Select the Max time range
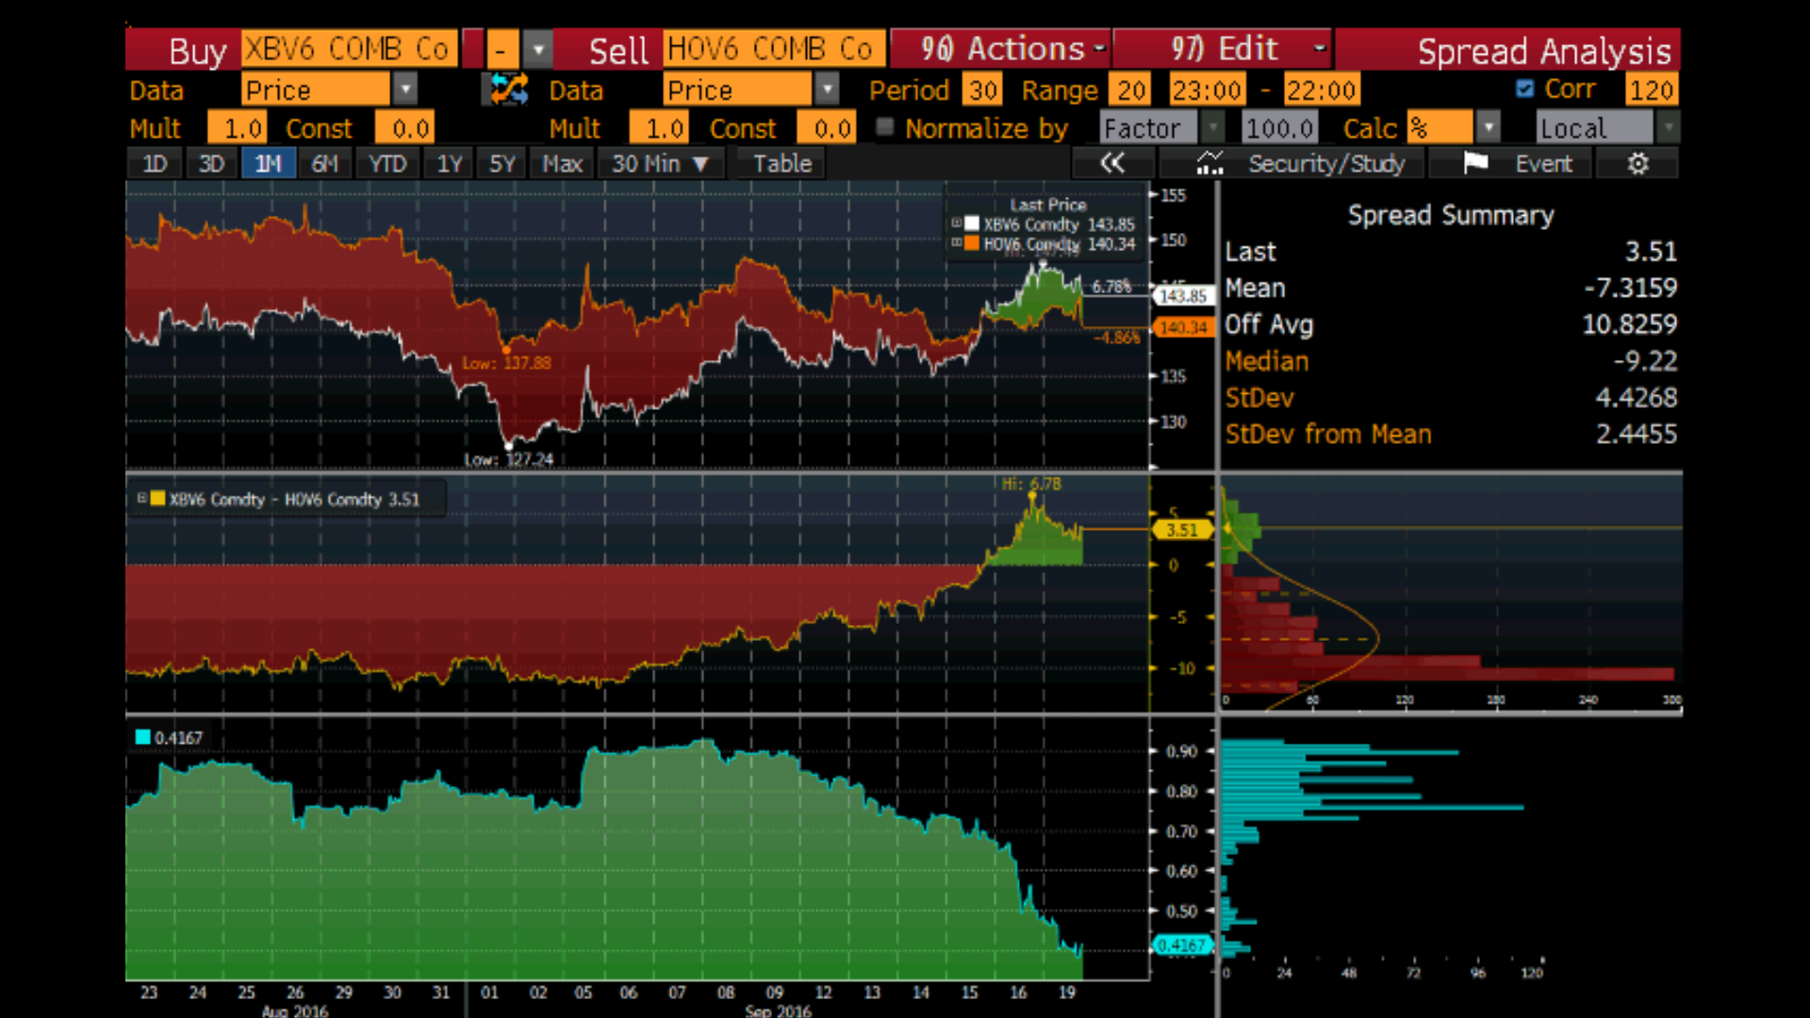Image resolution: width=1810 pixels, height=1018 pixels. pos(562,164)
